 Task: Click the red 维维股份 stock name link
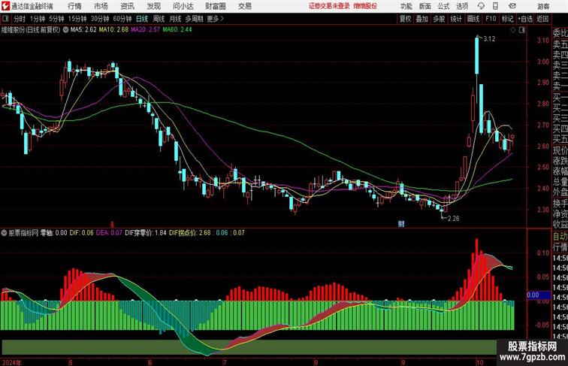click(365, 6)
